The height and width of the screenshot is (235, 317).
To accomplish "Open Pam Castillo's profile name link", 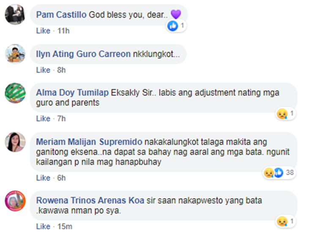I will (x=61, y=15).
